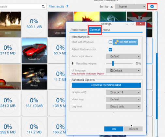
Task: Click the Recording volume slider handle
Action: 113,63
